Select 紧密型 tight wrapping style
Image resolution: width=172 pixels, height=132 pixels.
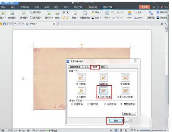[126, 79]
